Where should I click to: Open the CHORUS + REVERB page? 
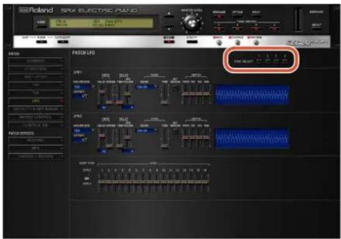pos(36,157)
